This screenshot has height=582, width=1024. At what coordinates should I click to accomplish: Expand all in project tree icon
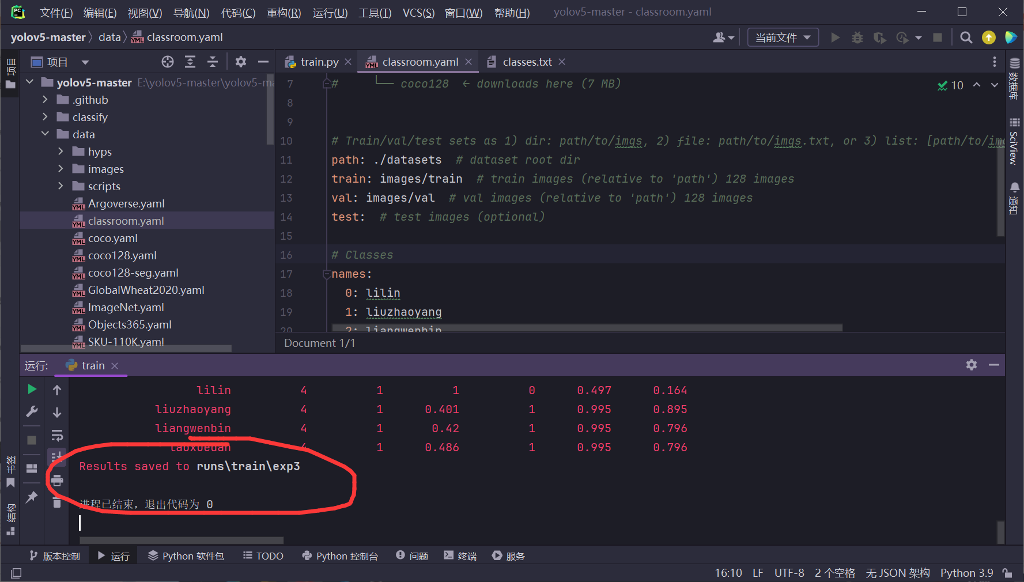click(190, 62)
